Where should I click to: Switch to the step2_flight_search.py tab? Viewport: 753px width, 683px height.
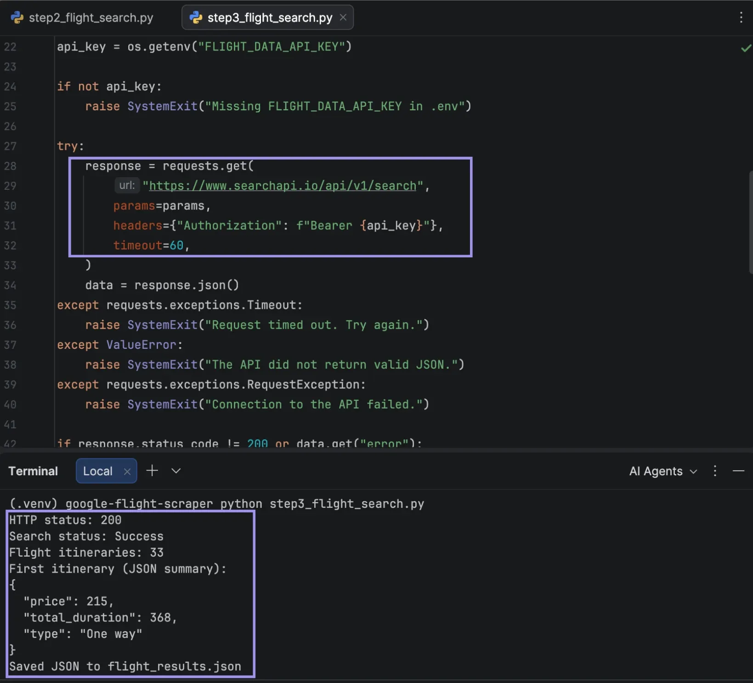coord(83,17)
